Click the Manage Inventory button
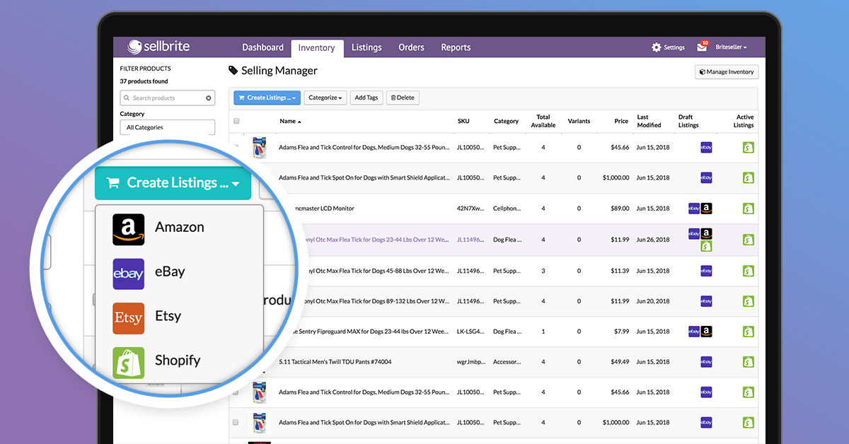The image size is (849, 444). point(727,71)
